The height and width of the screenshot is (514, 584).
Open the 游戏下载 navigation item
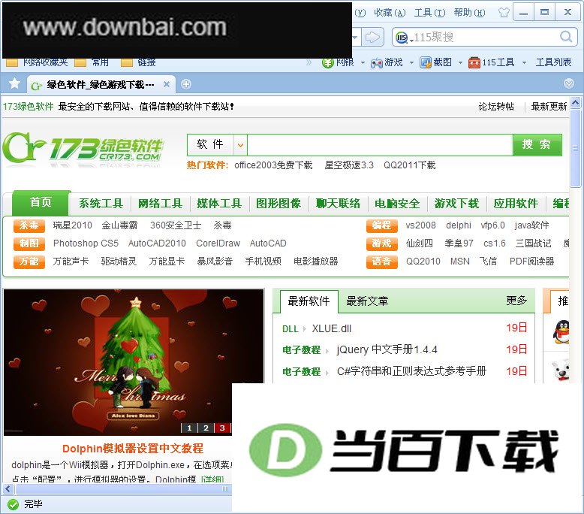click(x=456, y=204)
